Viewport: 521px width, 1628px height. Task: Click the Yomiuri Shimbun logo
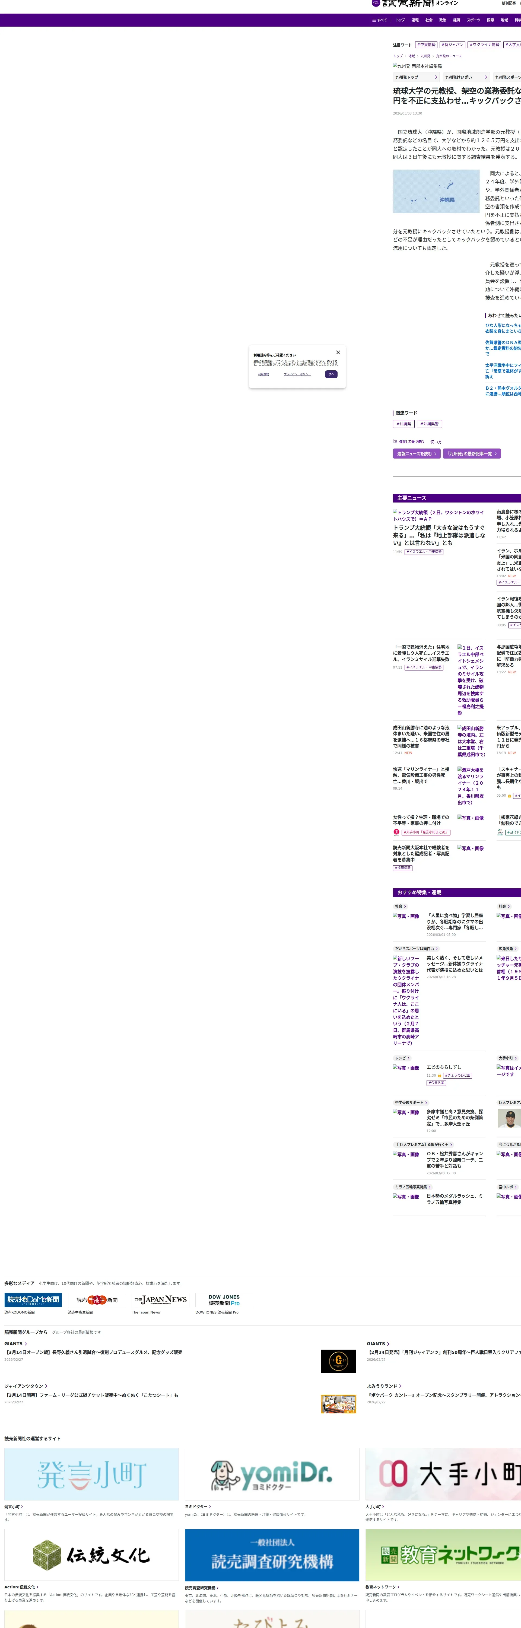pos(407,4)
